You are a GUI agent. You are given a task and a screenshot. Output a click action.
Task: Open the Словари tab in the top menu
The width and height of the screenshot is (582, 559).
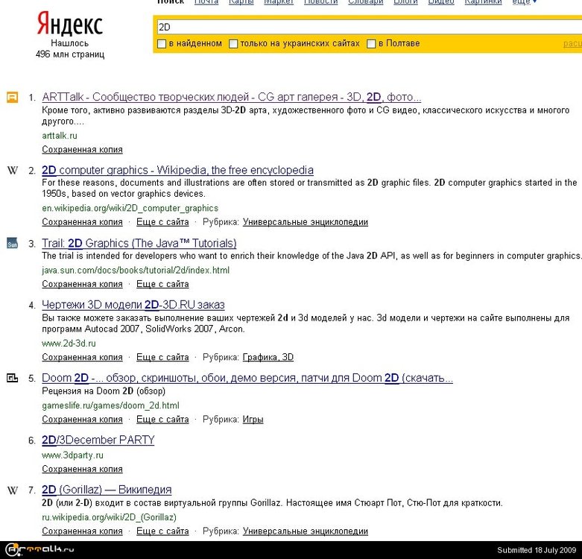coord(365,2)
